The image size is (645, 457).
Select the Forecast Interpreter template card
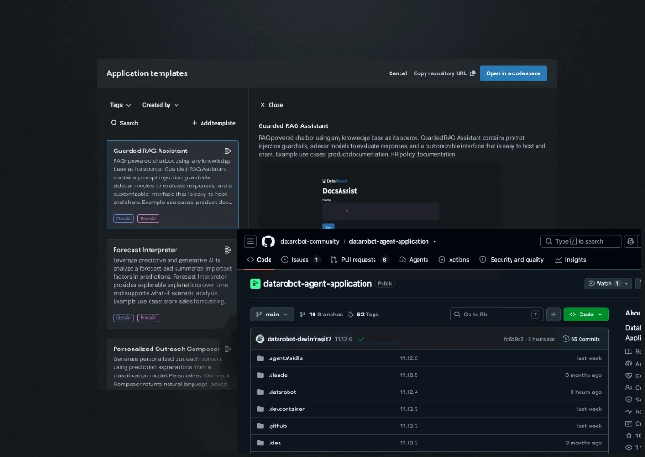pos(173,284)
